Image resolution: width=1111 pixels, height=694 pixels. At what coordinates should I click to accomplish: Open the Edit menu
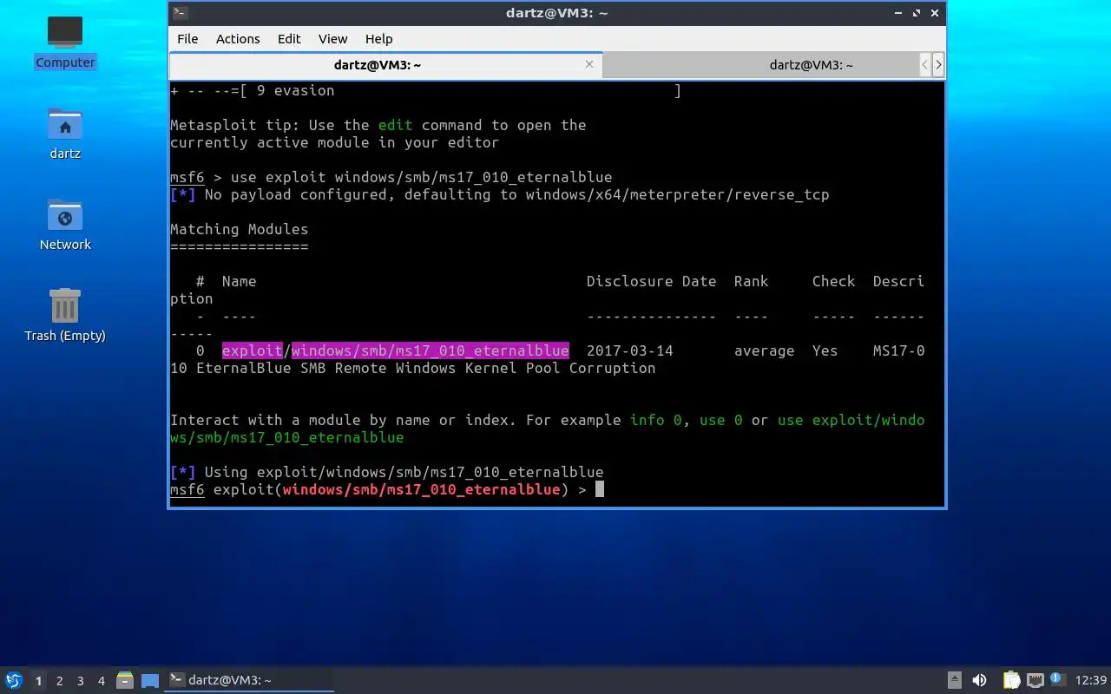point(289,39)
